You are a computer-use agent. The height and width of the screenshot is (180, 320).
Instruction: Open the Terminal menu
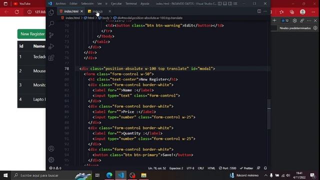point(131,3)
